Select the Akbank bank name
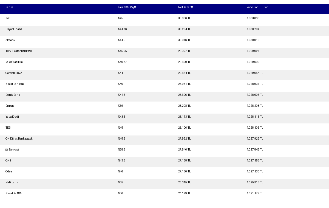The height and width of the screenshot is (208, 329). (x=10, y=40)
